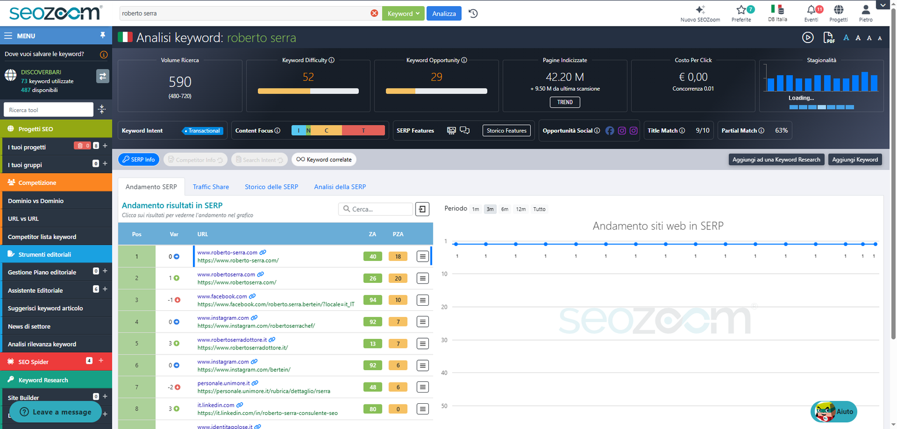Screen dimensions: 897x429
Task: Export SERP results table icon
Action: click(x=422, y=209)
